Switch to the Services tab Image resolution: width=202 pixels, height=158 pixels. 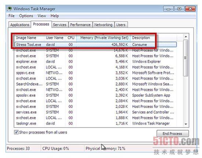tap(59, 25)
